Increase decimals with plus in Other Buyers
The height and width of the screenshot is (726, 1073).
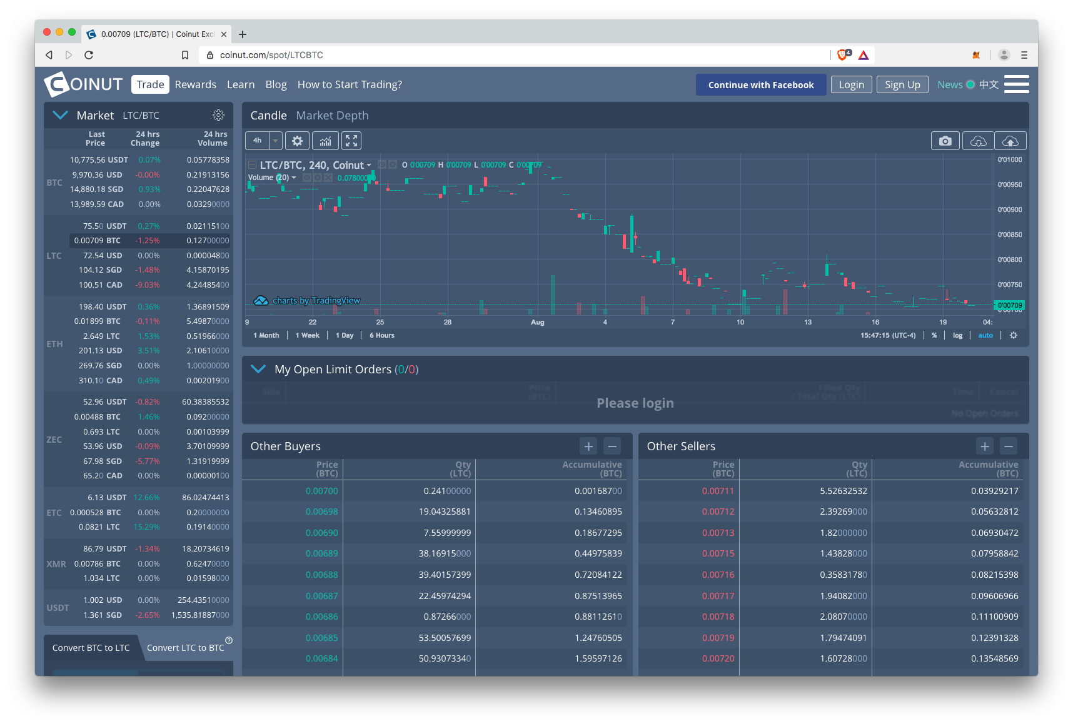588,446
